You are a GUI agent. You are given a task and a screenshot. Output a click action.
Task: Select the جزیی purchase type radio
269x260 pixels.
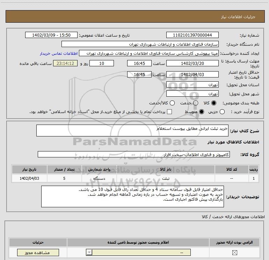[222, 112]
